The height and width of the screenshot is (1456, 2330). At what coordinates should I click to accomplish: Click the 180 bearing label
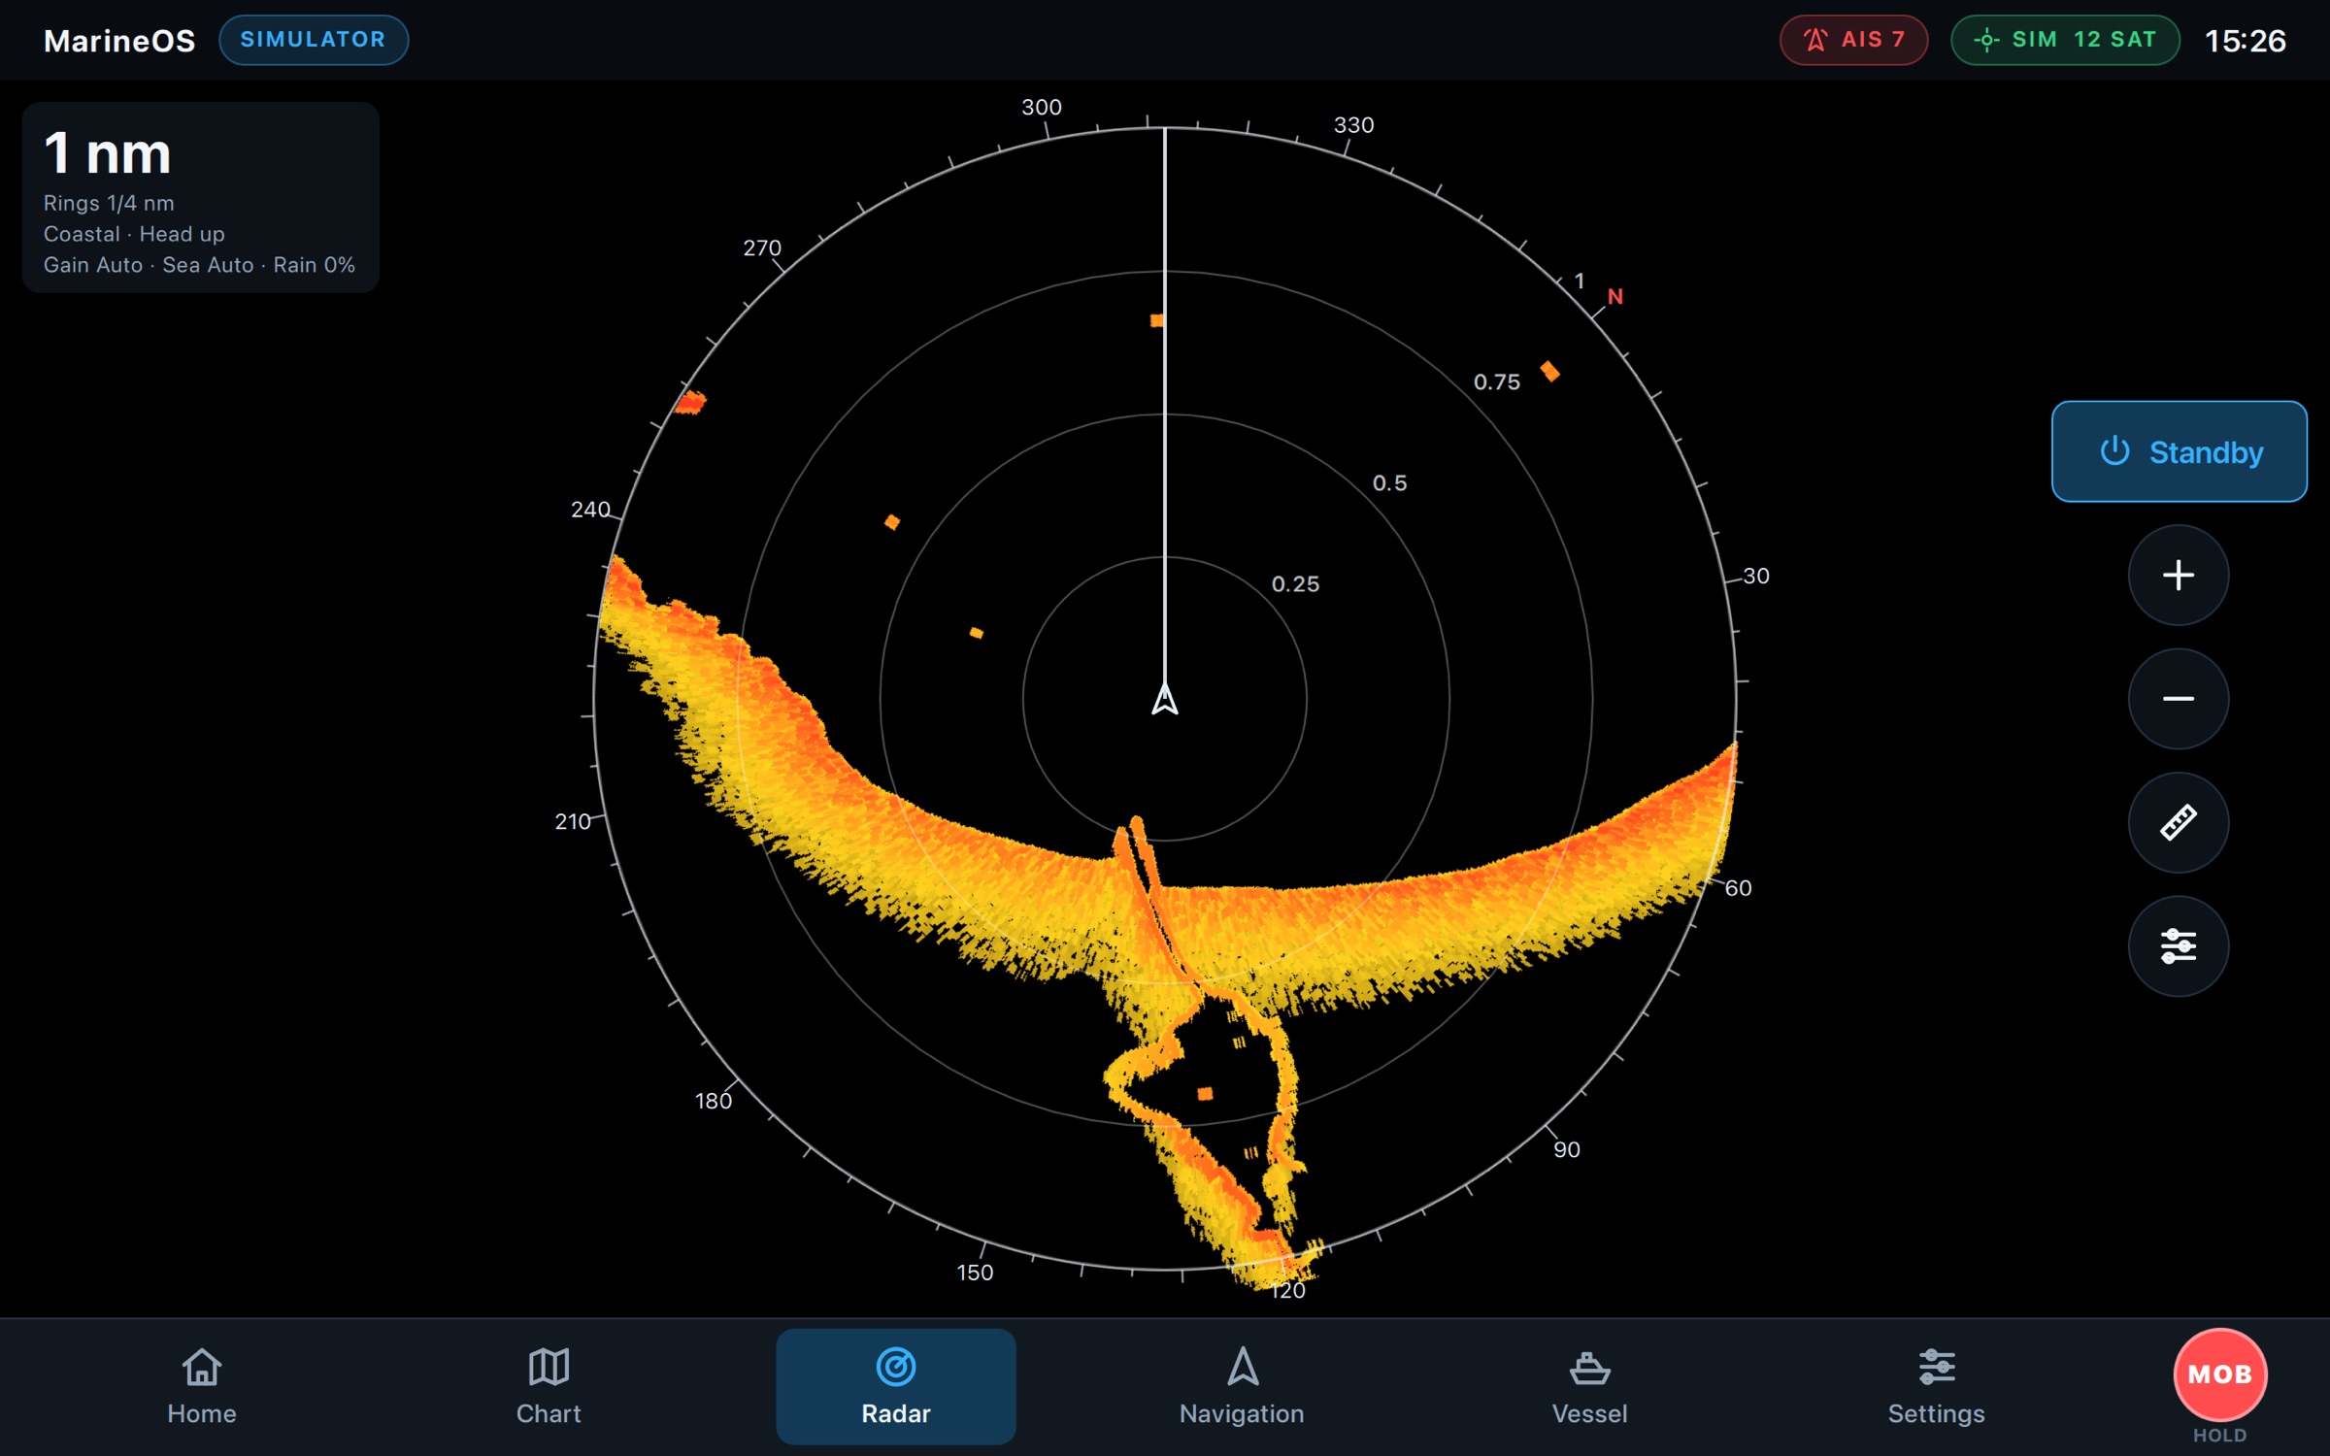(x=714, y=1101)
